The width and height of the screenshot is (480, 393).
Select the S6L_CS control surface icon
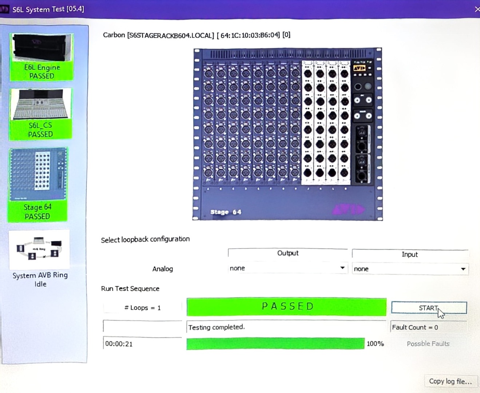point(40,114)
